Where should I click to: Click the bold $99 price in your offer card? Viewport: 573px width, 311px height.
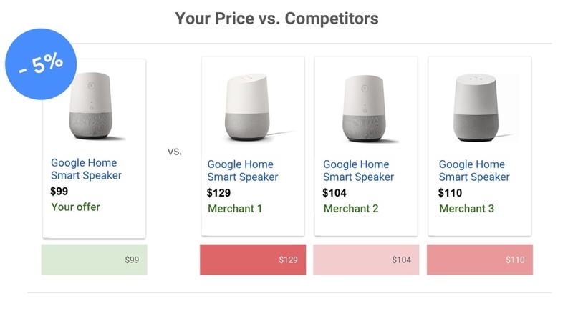[x=59, y=191]
